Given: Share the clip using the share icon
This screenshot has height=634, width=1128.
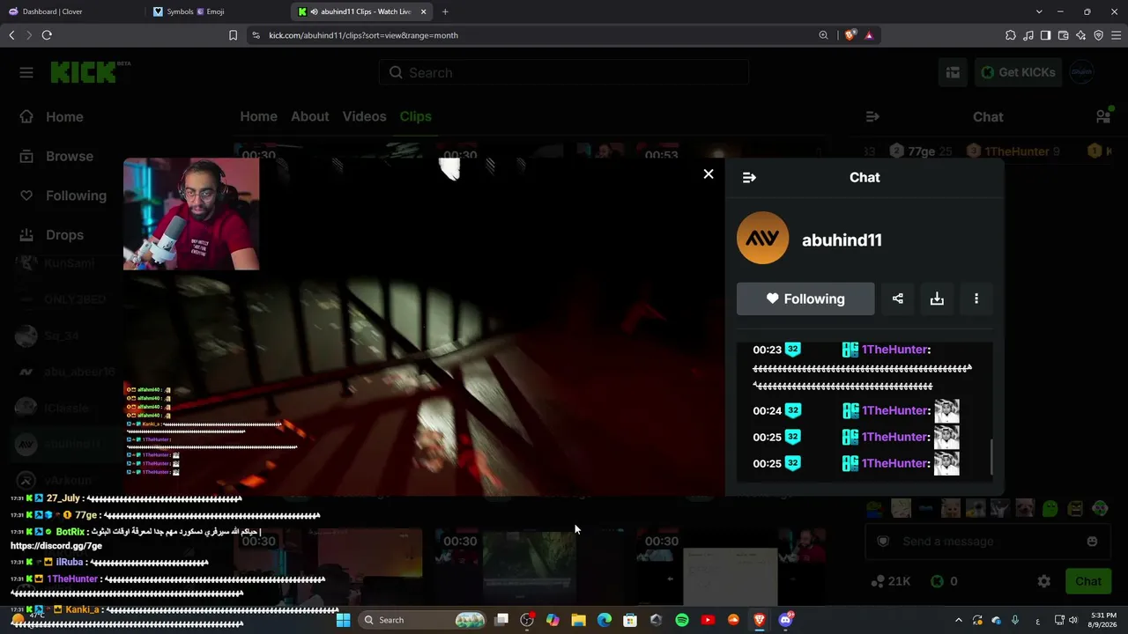Looking at the screenshot, I should tap(898, 299).
